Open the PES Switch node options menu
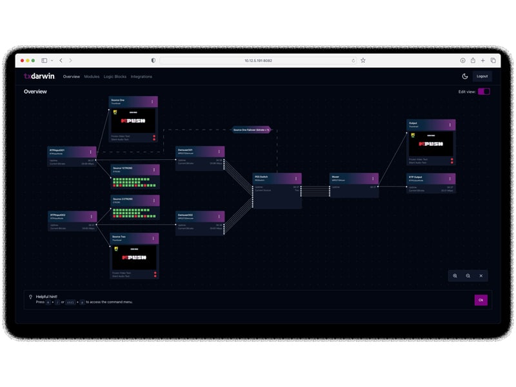 click(295, 177)
